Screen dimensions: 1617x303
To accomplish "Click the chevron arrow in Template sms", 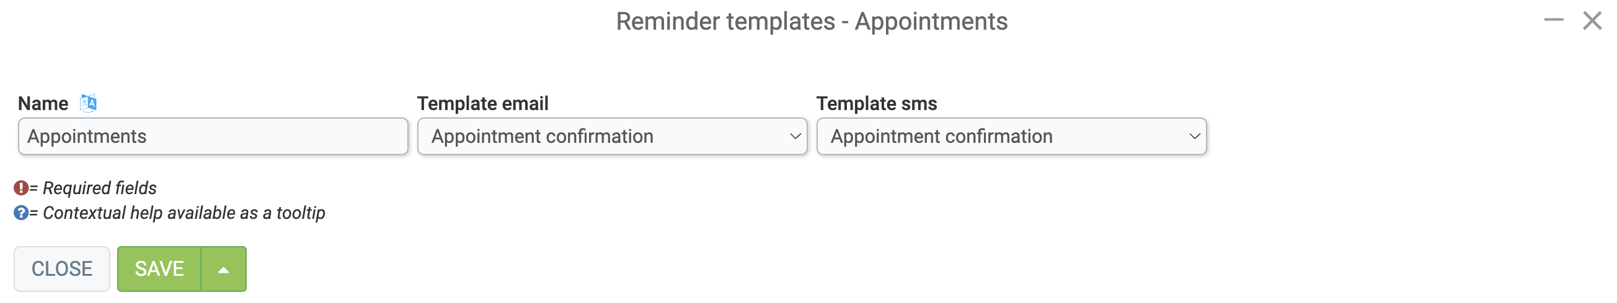I will (x=1194, y=137).
